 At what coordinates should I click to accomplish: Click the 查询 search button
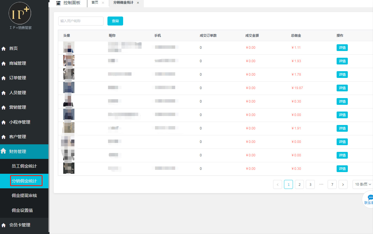(115, 21)
